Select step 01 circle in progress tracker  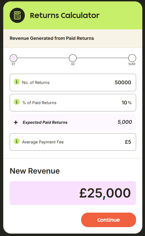(13, 58)
